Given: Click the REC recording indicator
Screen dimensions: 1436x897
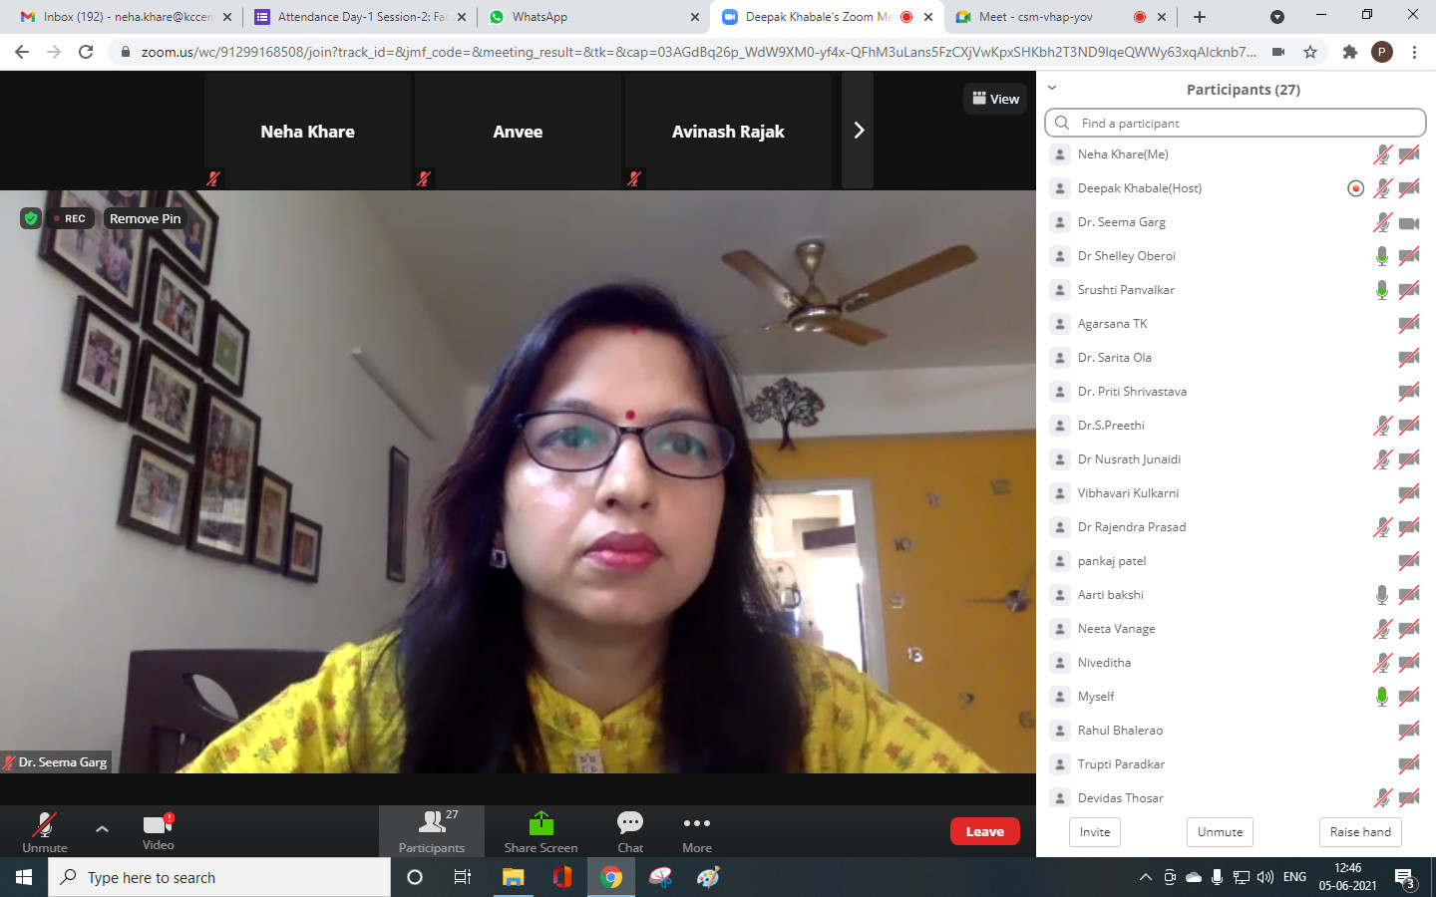Looking at the screenshot, I should (x=71, y=218).
